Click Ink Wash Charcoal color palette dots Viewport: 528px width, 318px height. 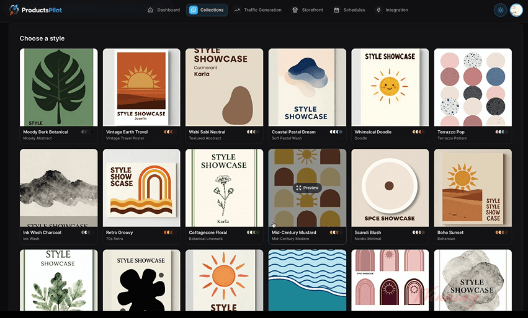(87, 232)
